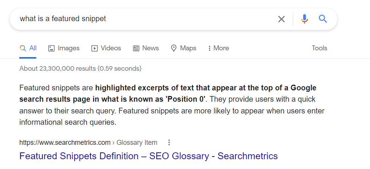The width and height of the screenshot is (370, 169).
Task: Open the Featured Snippets Definition Searchmetrics link
Action: coord(148,156)
